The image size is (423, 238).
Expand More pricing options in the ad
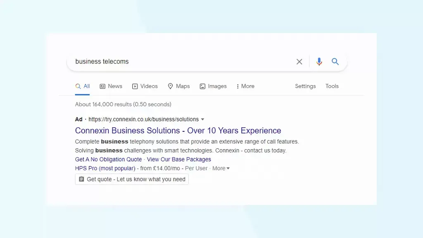point(221,169)
